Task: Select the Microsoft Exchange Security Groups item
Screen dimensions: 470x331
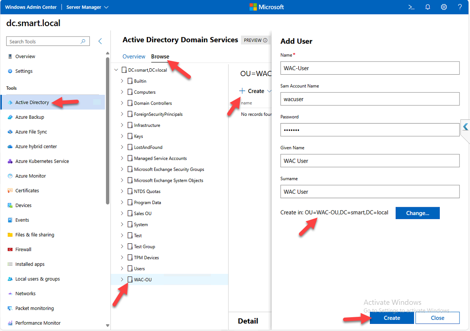Action: pyautogui.click(x=169, y=169)
